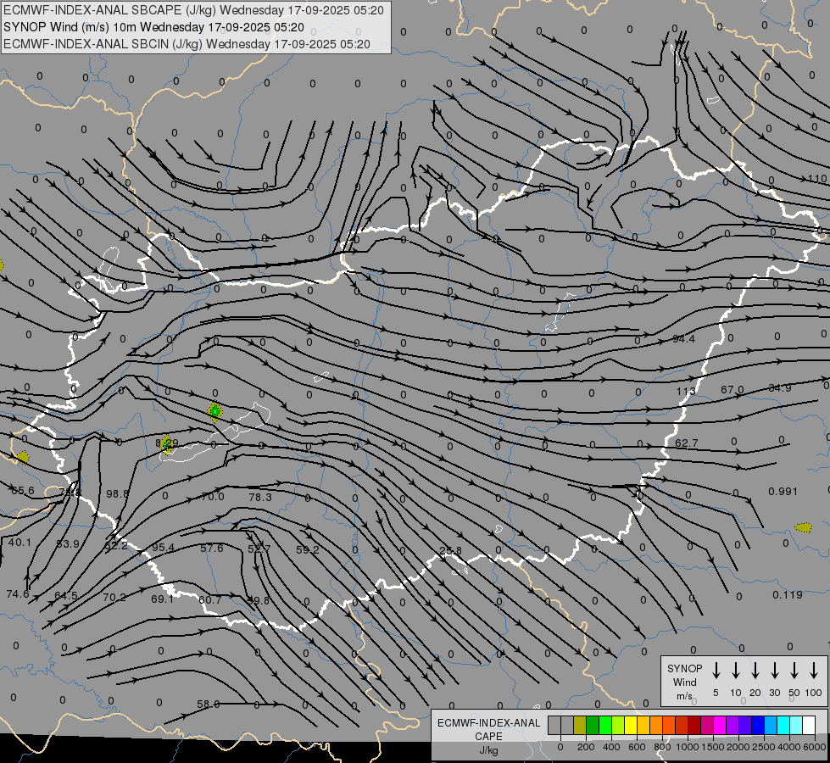Click the 5 m/s wind arrow in legend
The width and height of the screenshot is (830, 763).
tap(716, 671)
